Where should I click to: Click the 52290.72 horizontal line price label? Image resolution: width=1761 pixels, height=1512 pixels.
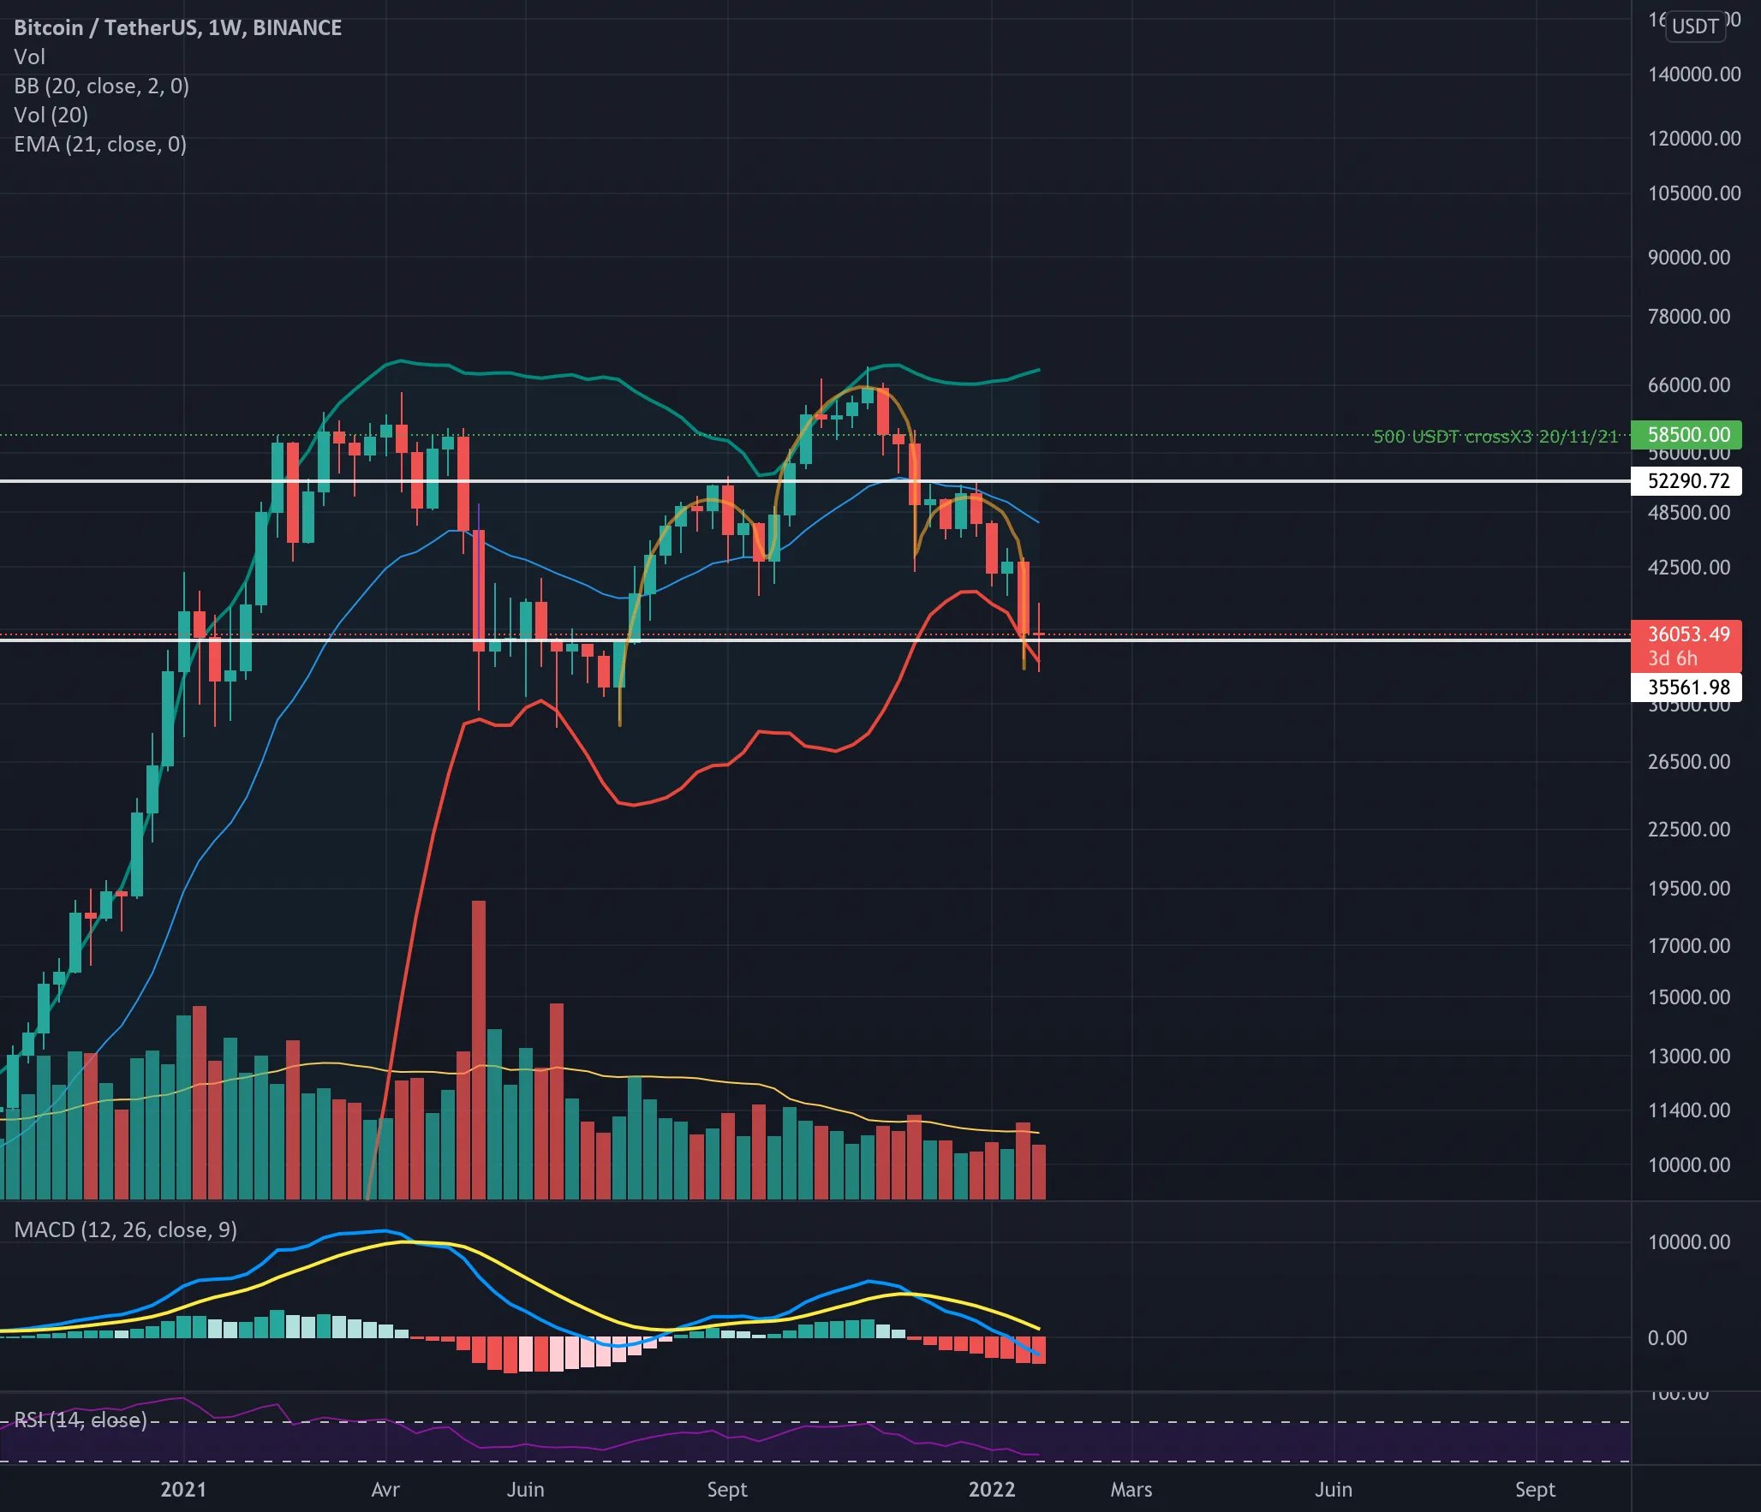pos(1686,480)
